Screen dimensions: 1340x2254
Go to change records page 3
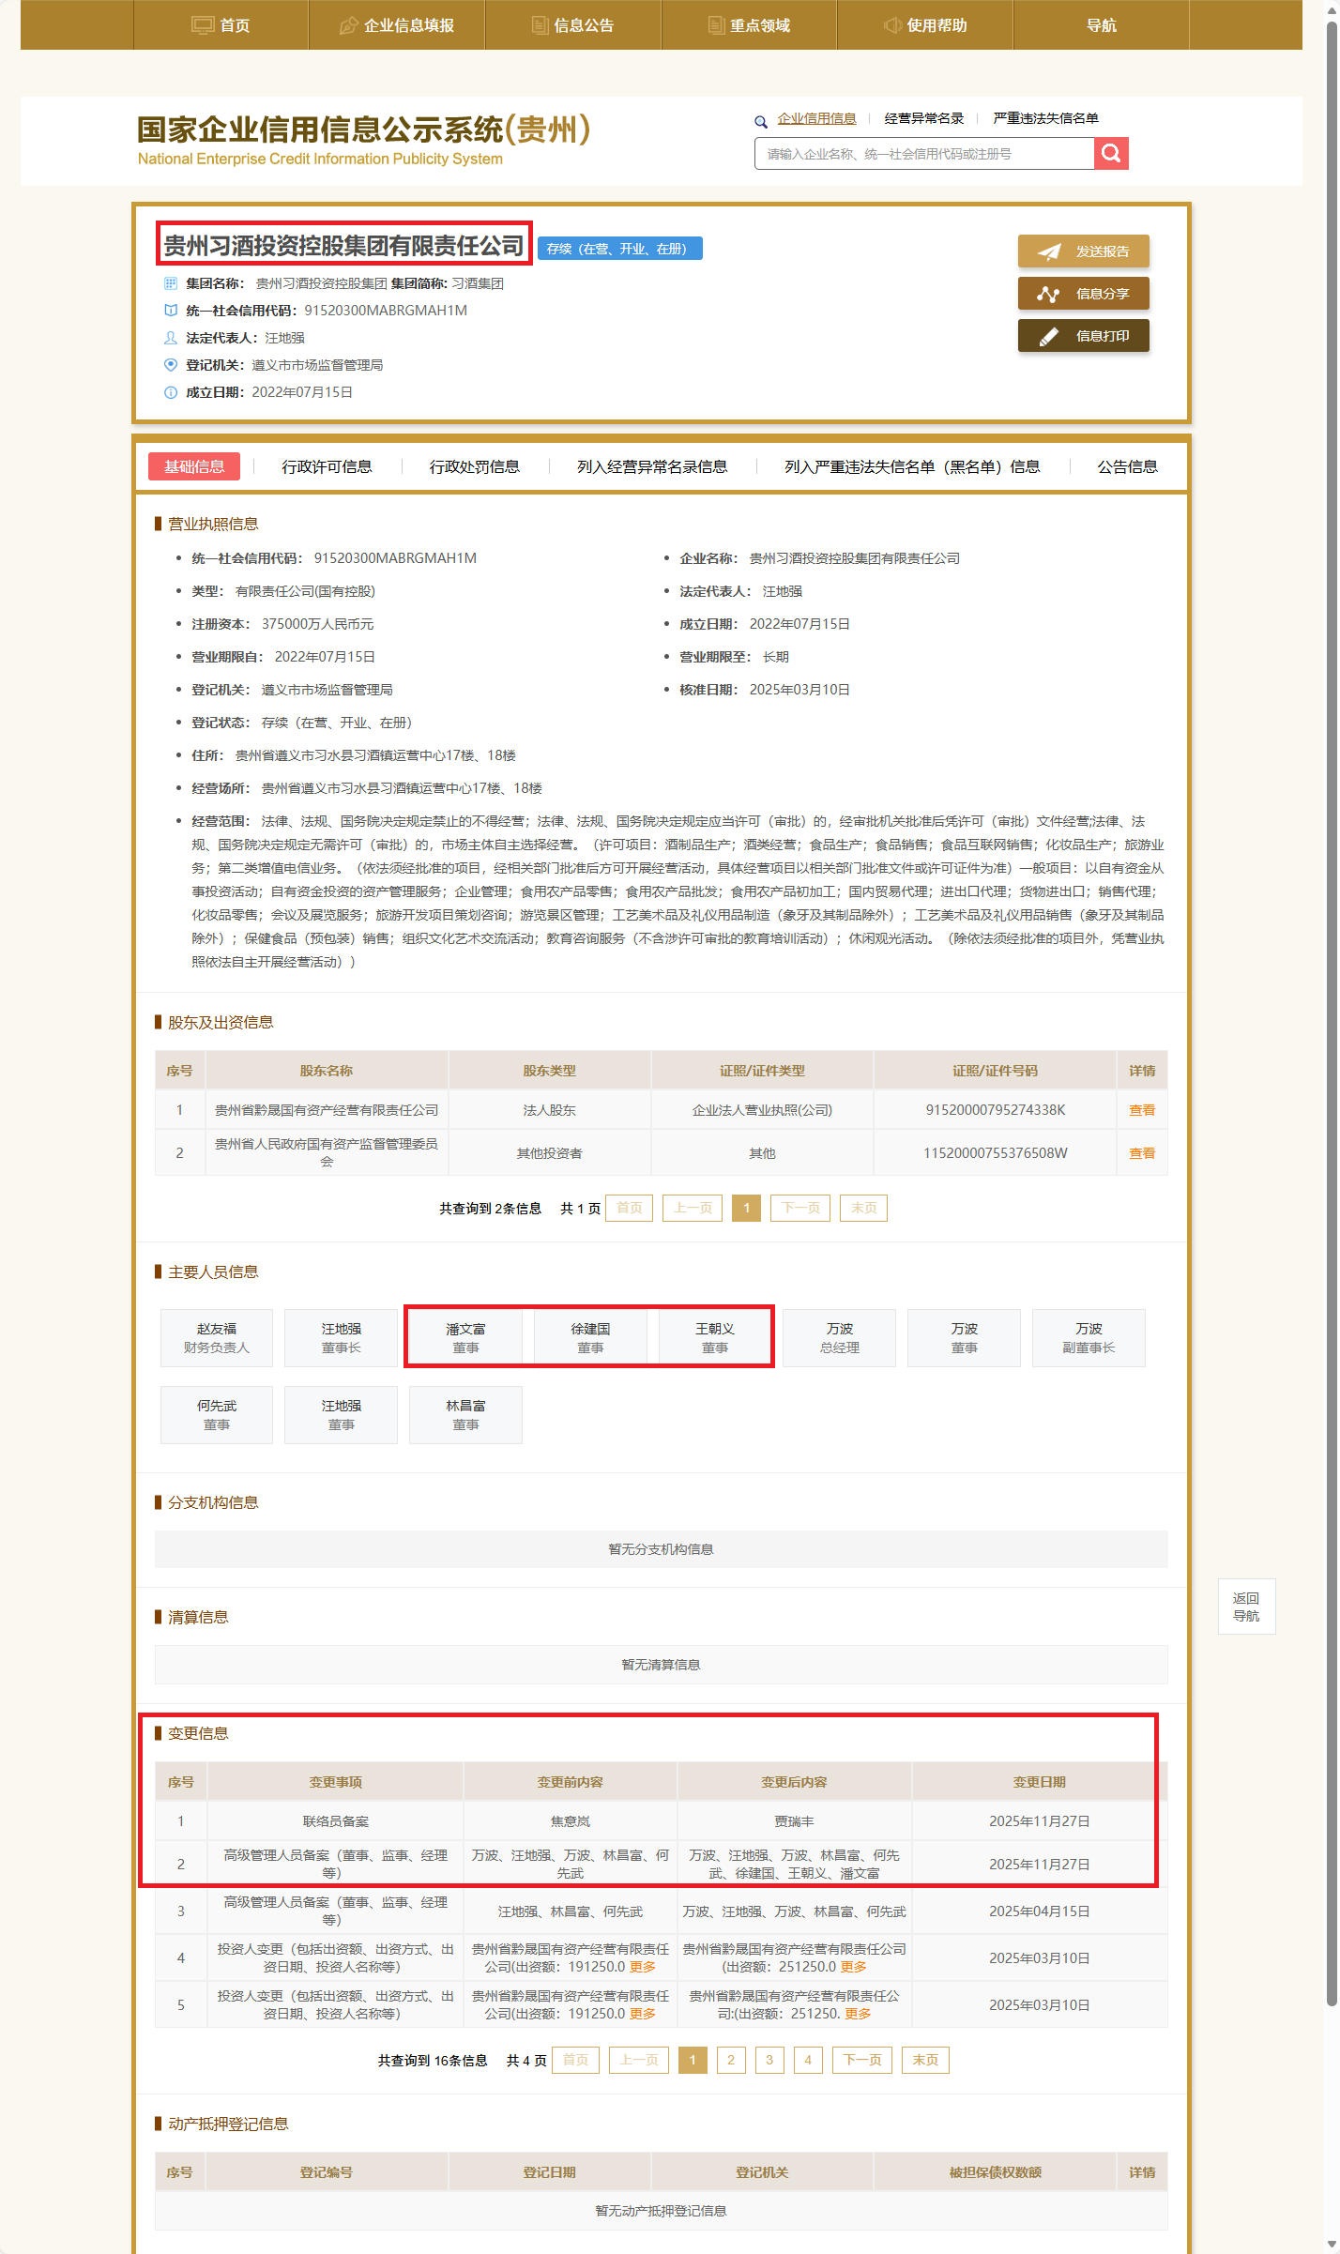click(x=769, y=2060)
